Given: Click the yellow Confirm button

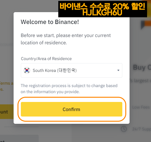Looking at the screenshot, I should pos(72,109).
